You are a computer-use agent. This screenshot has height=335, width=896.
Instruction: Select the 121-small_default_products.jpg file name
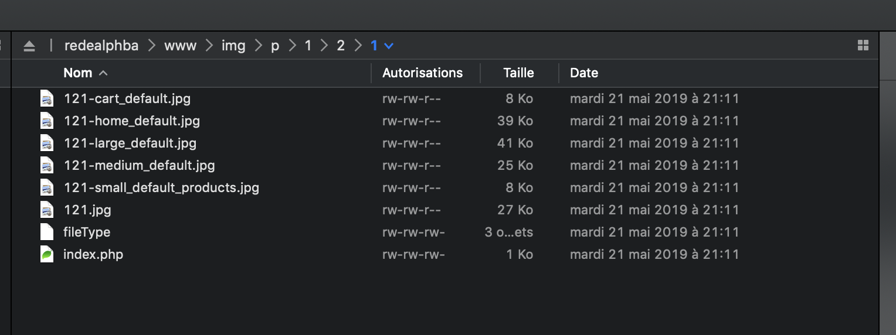pyautogui.click(x=161, y=187)
